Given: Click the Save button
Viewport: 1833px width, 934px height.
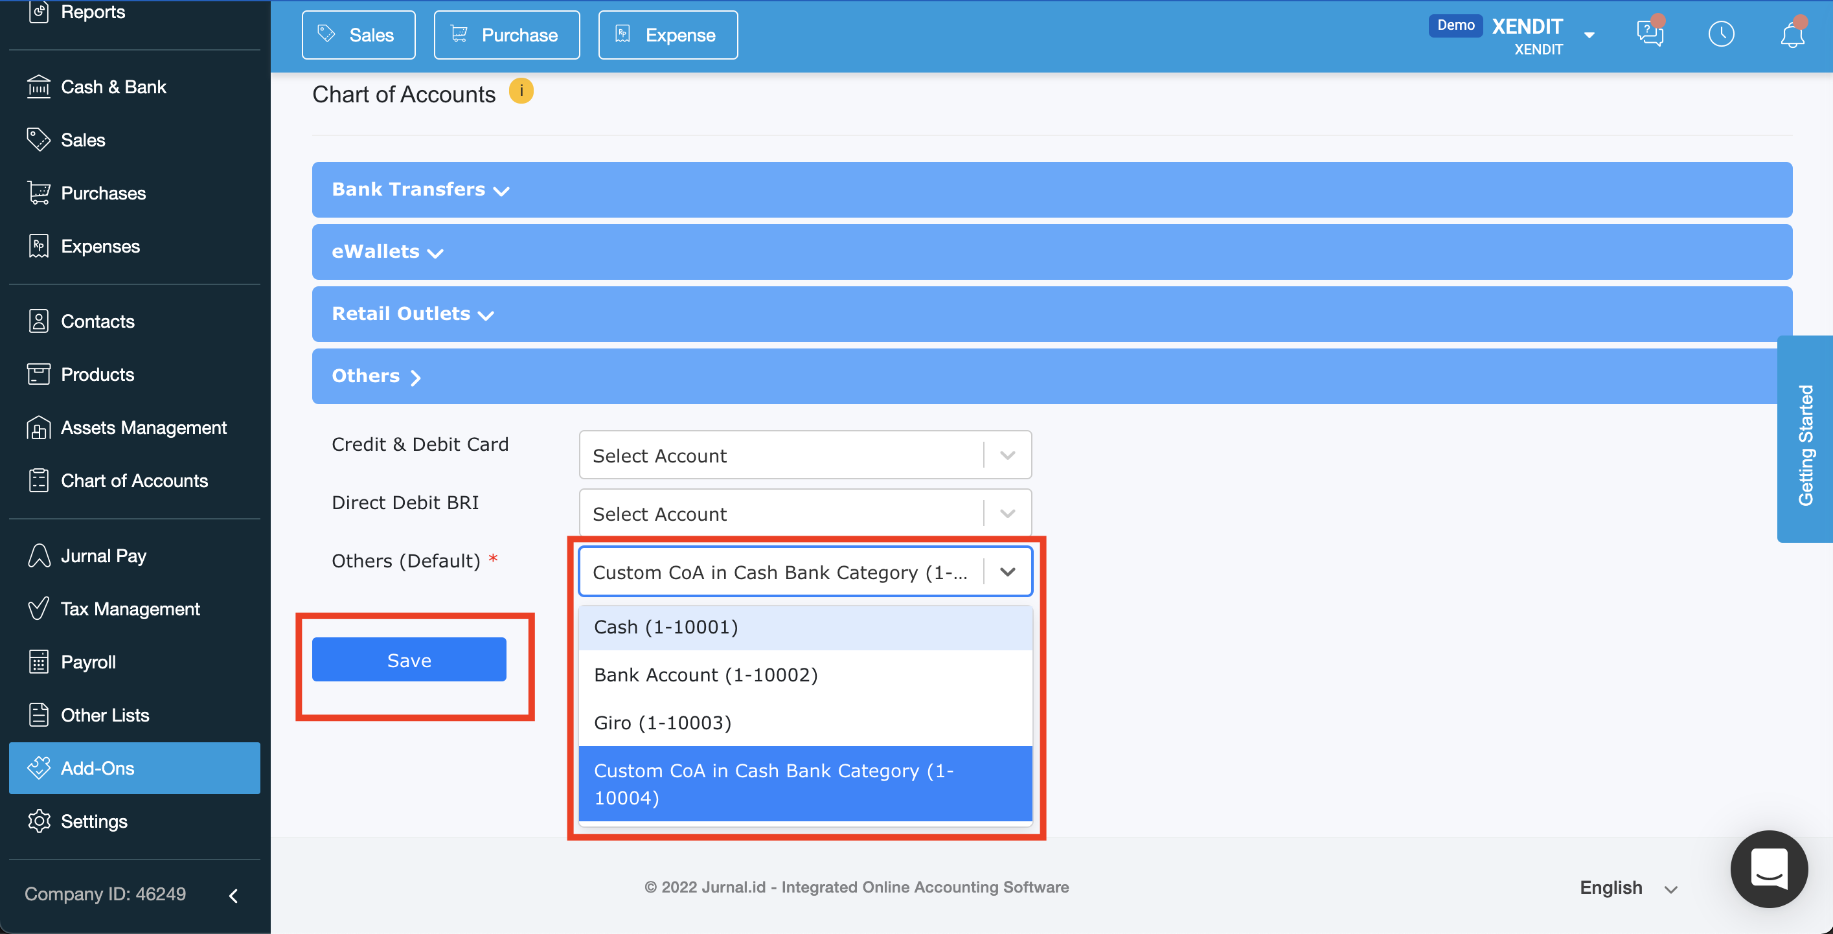Looking at the screenshot, I should point(409,660).
